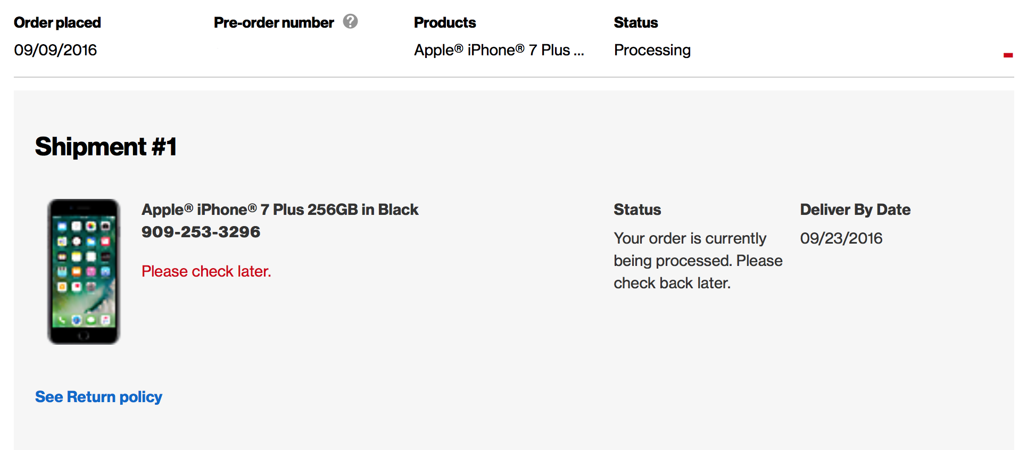This screenshot has height=450, width=1027.
Task: Click the Products column header
Action: (445, 22)
